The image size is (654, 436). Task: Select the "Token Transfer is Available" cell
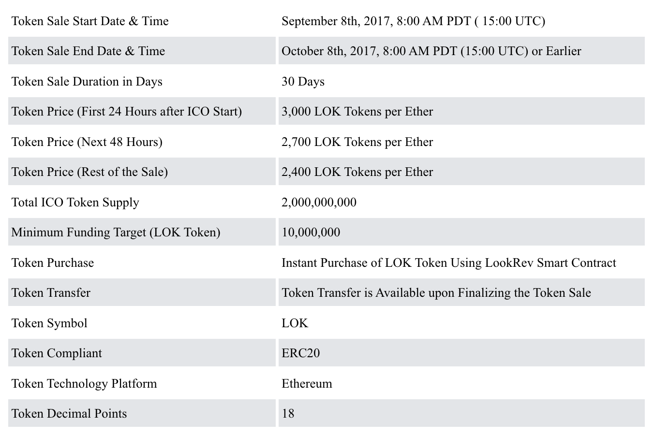(436, 293)
